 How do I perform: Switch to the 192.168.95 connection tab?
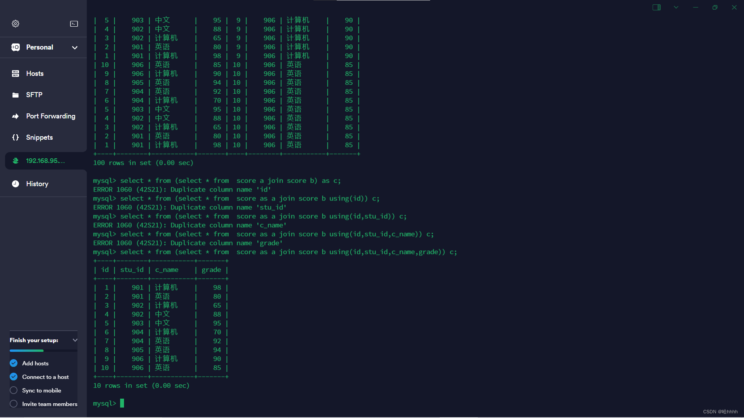(45, 161)
